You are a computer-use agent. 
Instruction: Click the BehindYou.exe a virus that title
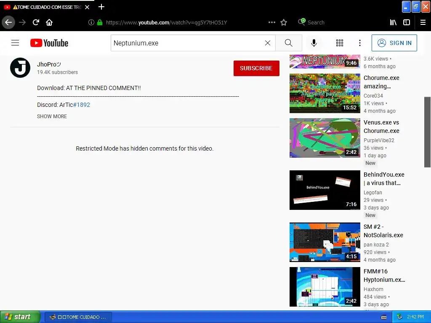point(384,178)
